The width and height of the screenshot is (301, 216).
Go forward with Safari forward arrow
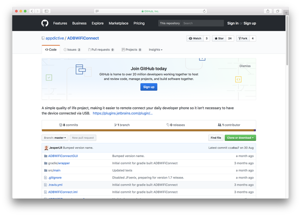(x=38, y=11)
